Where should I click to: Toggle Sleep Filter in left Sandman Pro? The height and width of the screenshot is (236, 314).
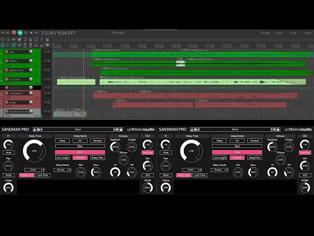(97, 157)
